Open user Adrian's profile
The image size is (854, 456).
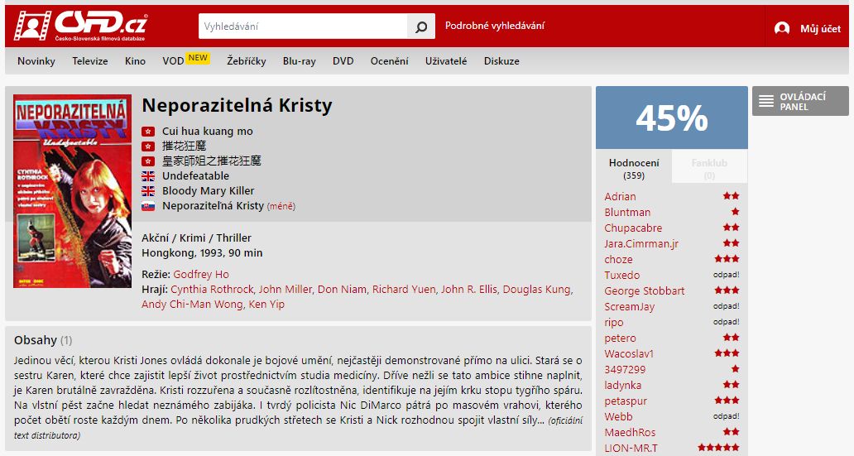[620, 197]
